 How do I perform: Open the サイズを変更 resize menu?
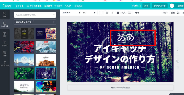point(34,6)
